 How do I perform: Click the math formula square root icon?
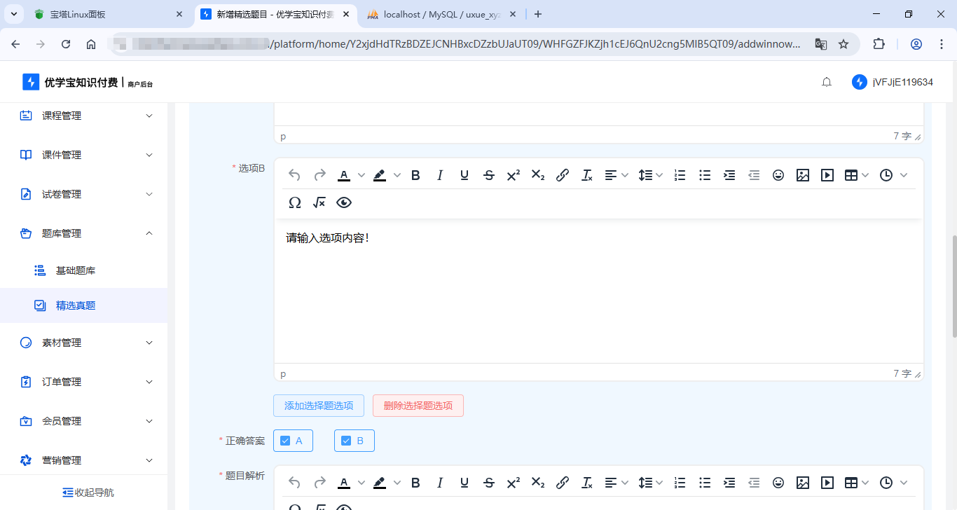coord(319,202)
